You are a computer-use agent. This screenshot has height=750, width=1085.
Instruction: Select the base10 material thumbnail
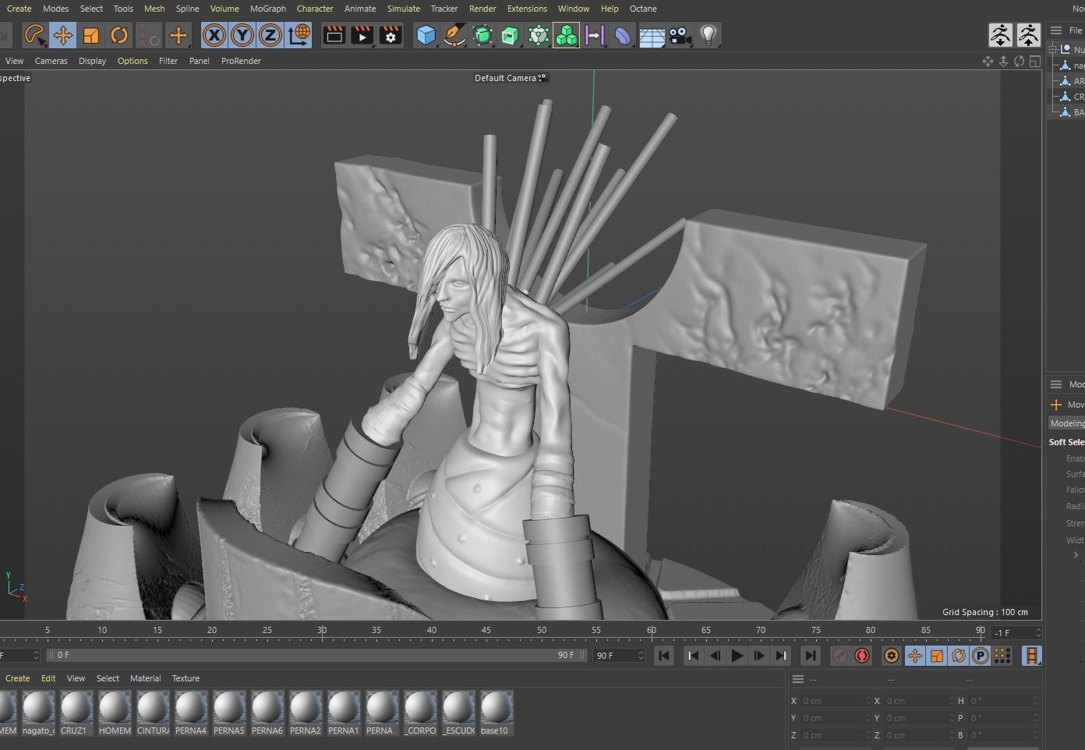click(x=496, y=713)
